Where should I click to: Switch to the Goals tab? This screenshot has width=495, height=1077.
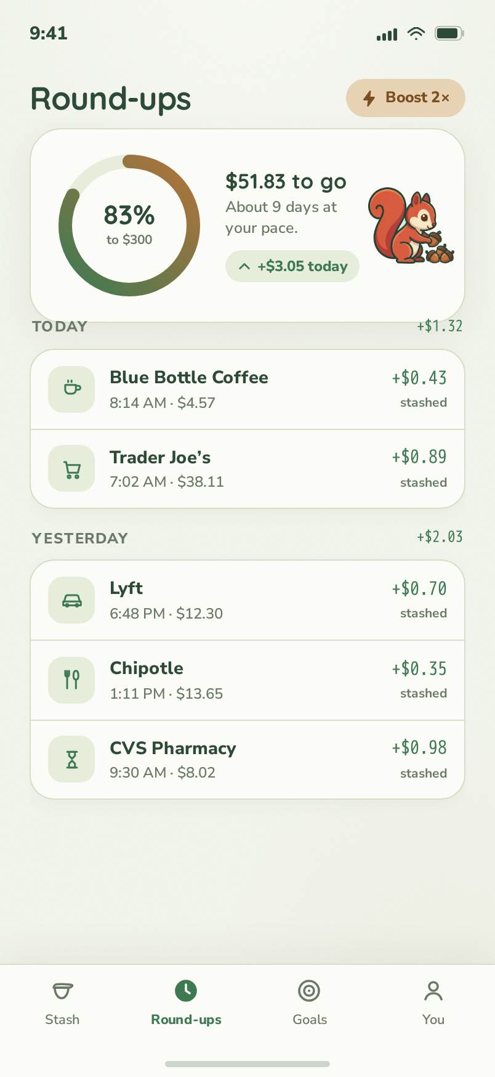[x=310, y=1003]
